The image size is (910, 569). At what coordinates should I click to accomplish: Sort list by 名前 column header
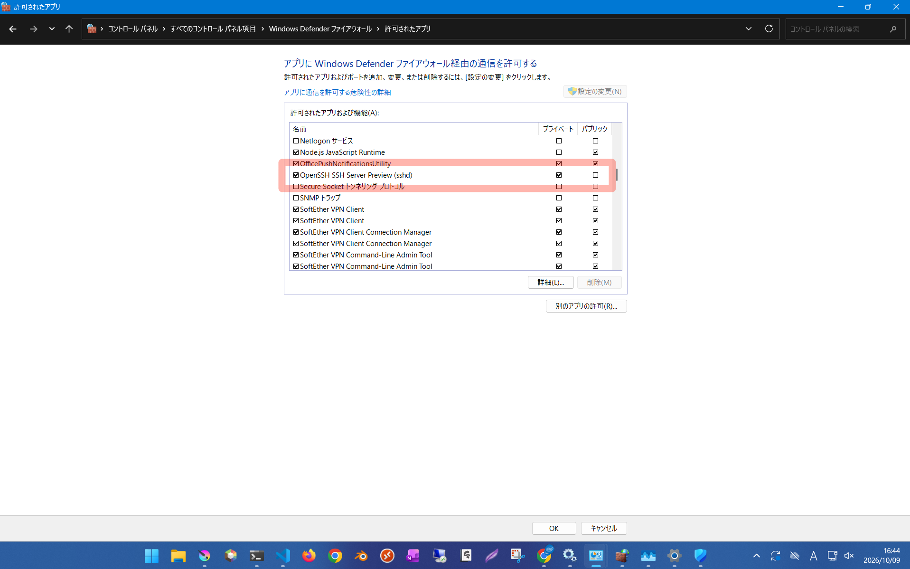coord(413,129)
